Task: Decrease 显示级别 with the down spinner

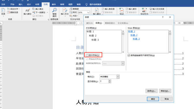Action: pyautogui.click(x=110, y=82)
